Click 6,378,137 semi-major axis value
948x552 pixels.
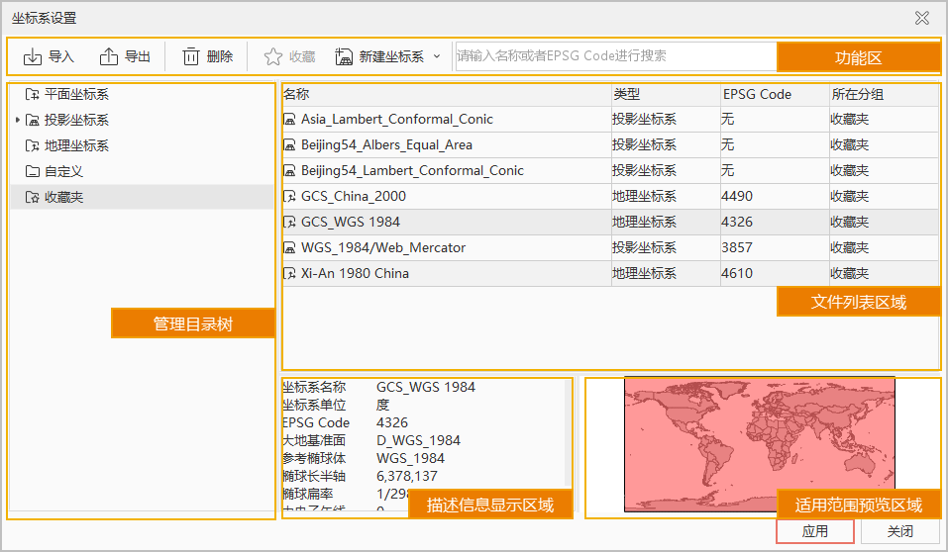(x=407, y=477)
